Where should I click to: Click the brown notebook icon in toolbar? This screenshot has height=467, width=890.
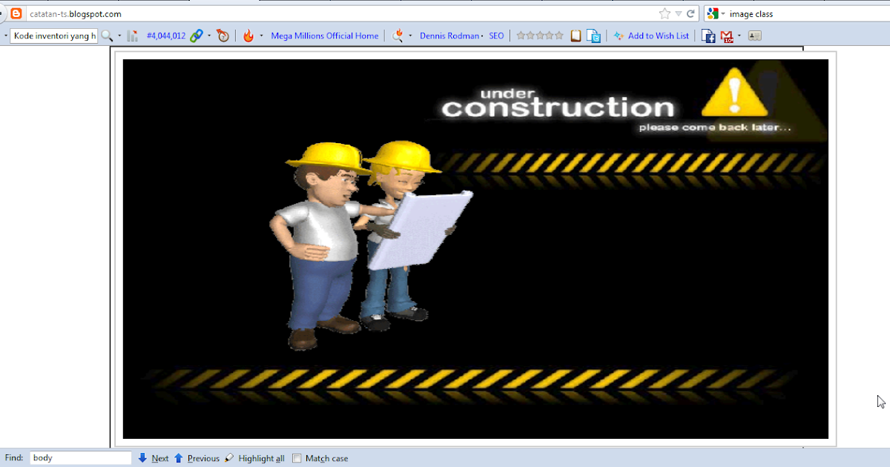coord(576,36)
